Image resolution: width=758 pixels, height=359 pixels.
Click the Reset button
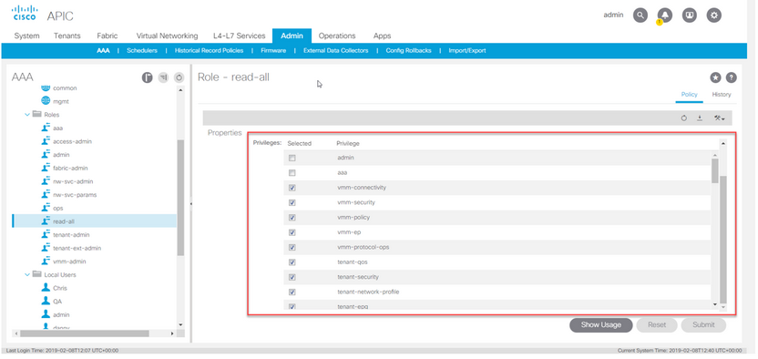[x=657, y=324]
